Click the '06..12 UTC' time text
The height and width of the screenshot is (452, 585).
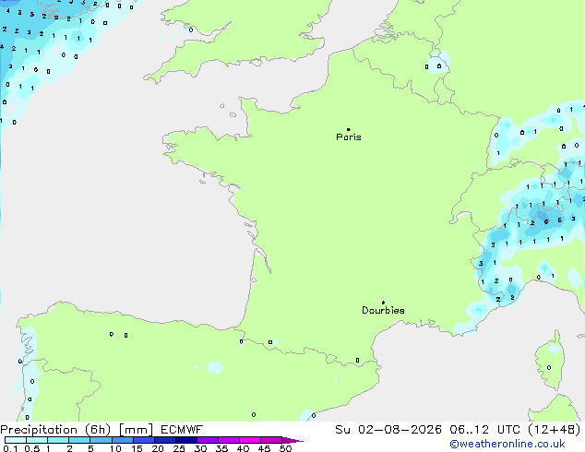coord(484,430)
